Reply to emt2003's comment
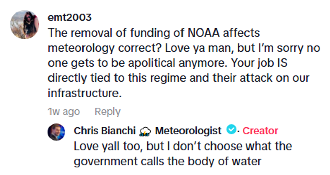The width and height of the screenshot is (330, 175). pos(107,112)
